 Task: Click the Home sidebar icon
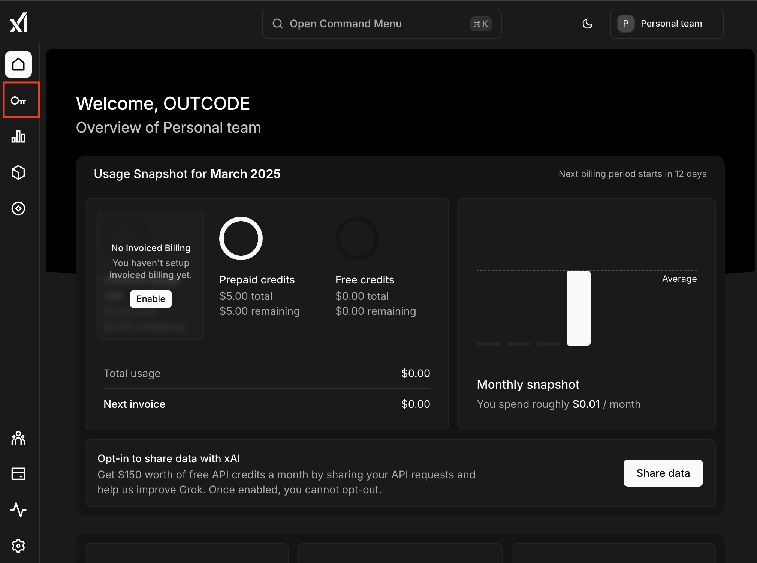pos(18,64)
